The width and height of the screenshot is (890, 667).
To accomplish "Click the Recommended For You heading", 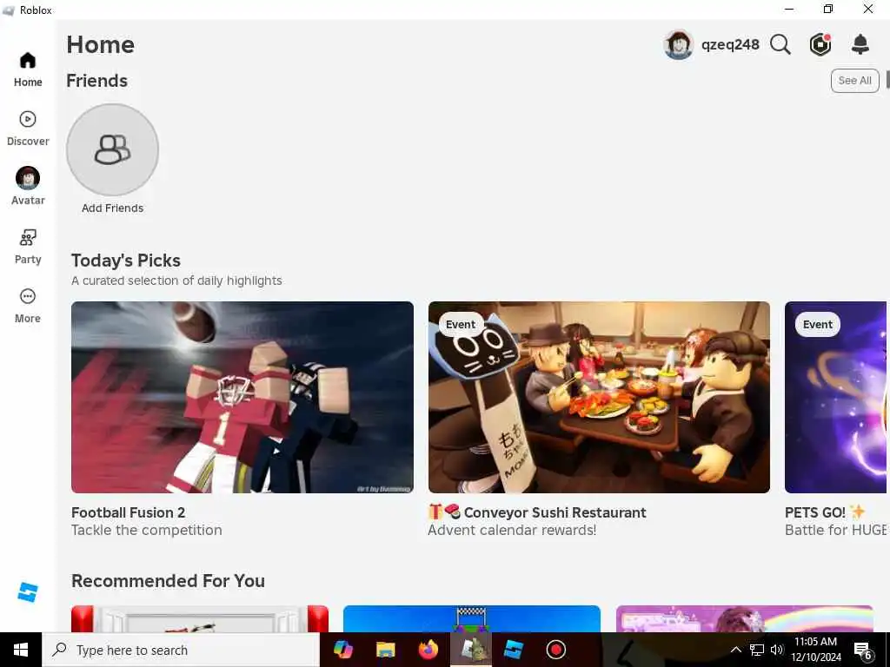I will pyautogui.click(x=168, y=581).
